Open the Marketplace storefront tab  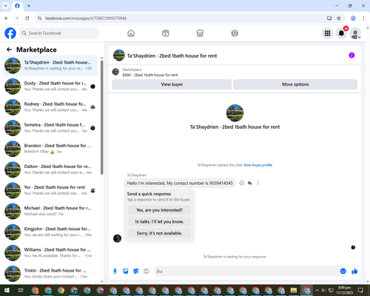(x=200, y=33)
